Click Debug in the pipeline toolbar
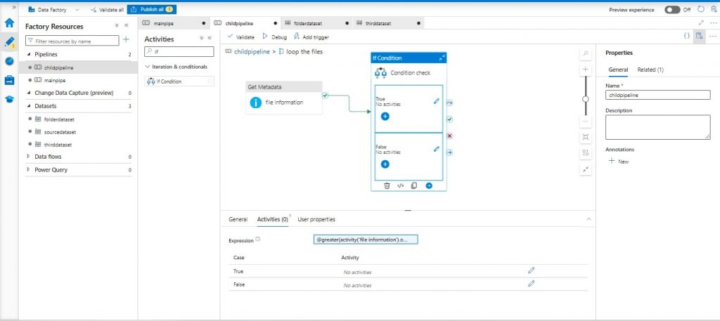This screenshot has height=321, width=720. [274, 37]
